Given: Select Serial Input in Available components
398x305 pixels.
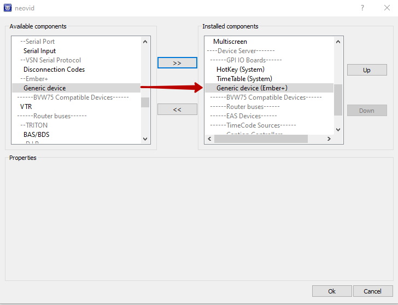Looking at the screenshot, I should [76, 51].
